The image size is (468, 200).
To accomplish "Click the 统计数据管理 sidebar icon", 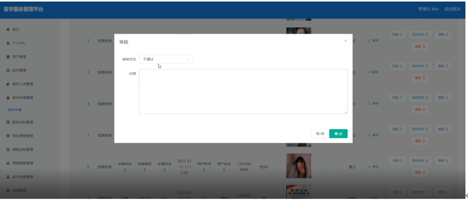I will pos(8,176).
